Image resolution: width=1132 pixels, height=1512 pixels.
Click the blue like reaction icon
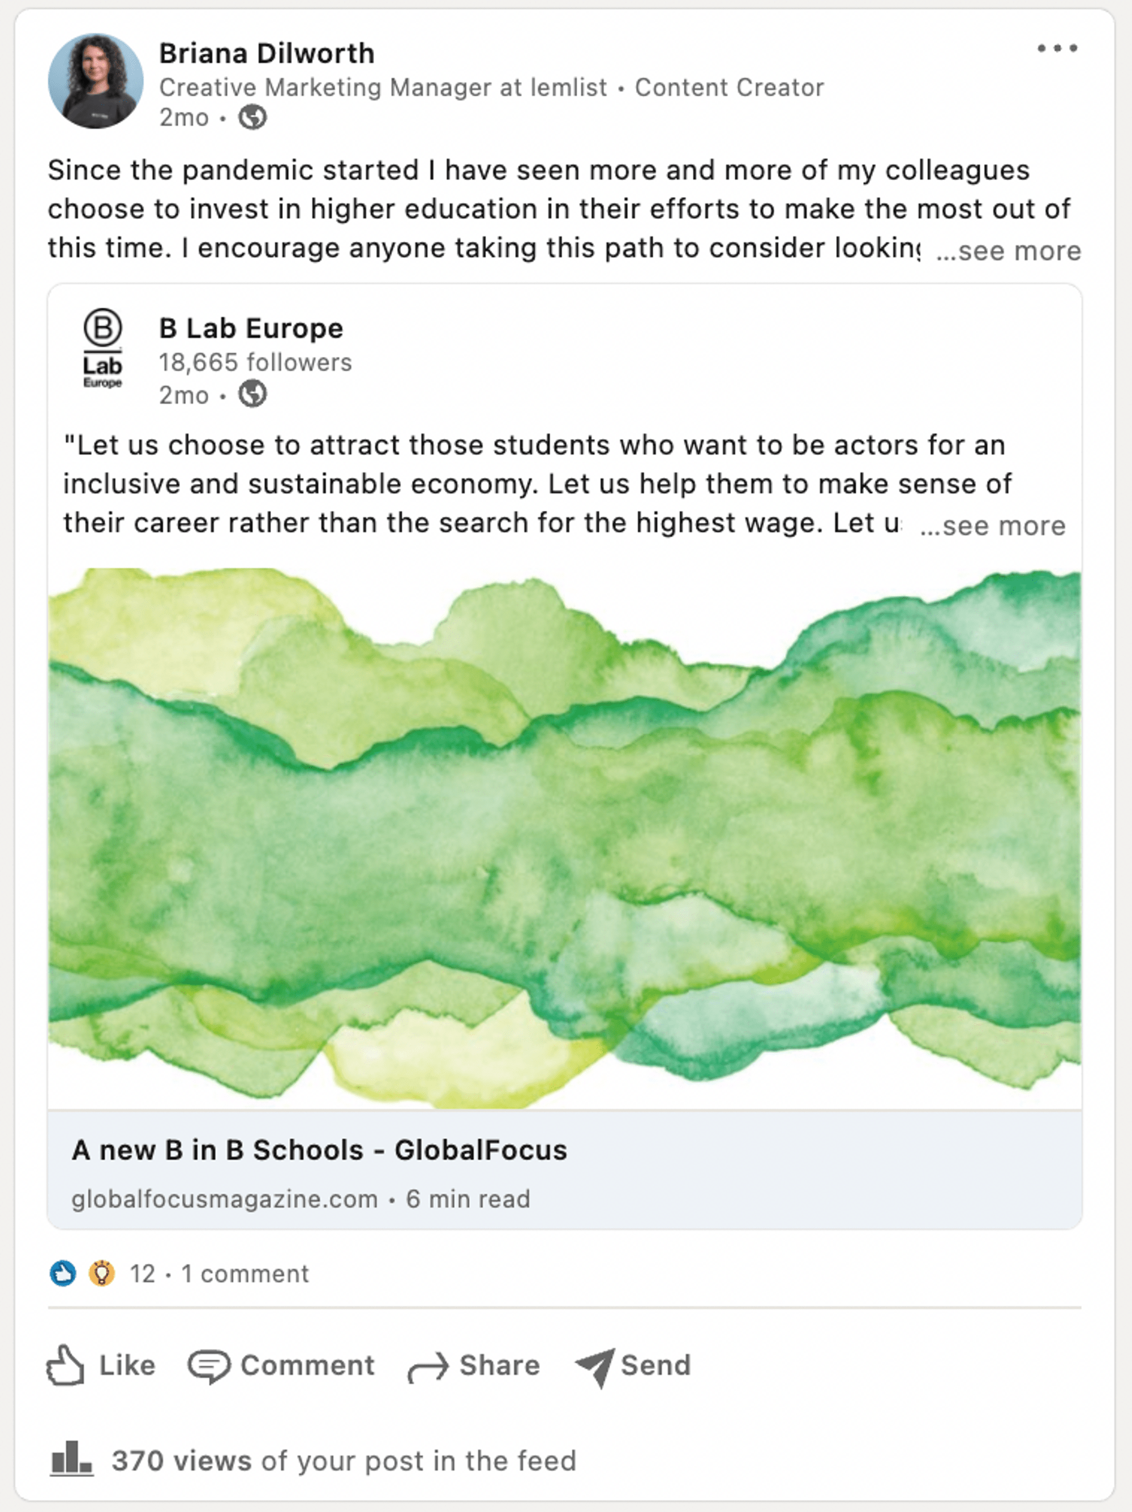tap(63, 1274)
